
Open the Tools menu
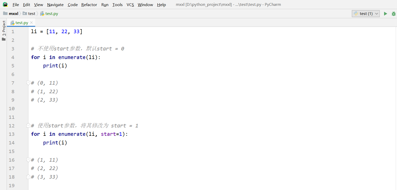click(x=118, y=5)
